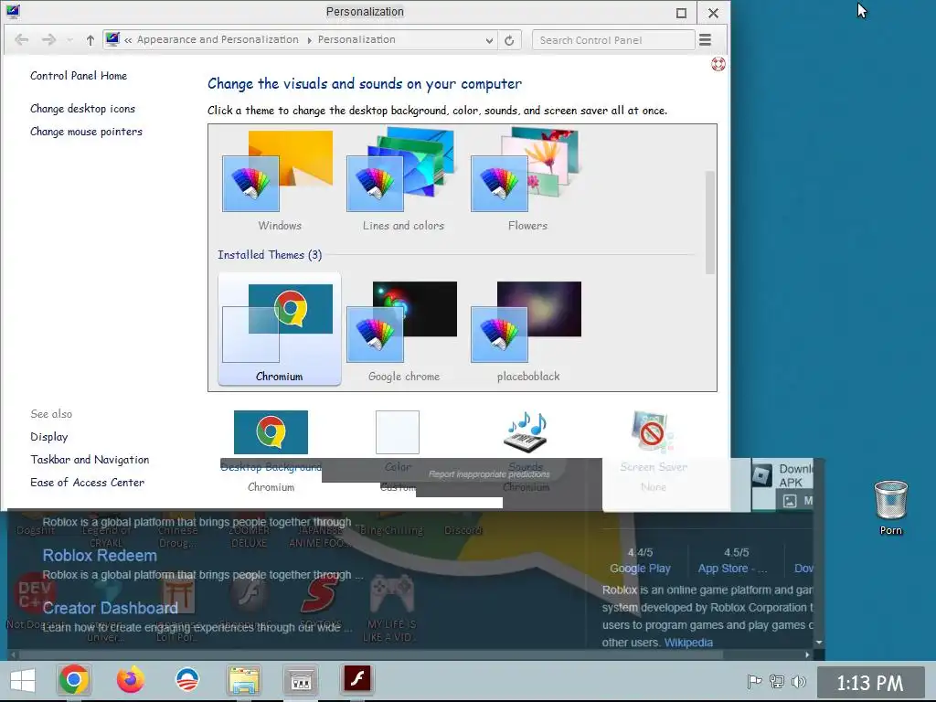Screen dimensions: 936x702
Task: Open the Obama logo taskbar icon
Action: 186,680
